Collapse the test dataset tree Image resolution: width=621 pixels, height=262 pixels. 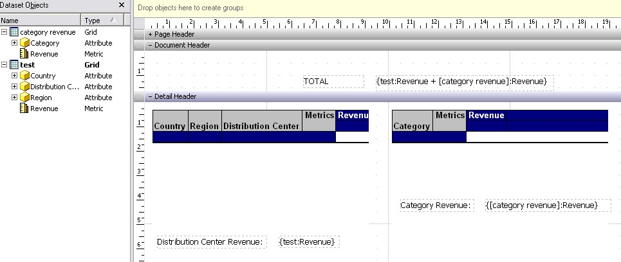click(5, 65)
